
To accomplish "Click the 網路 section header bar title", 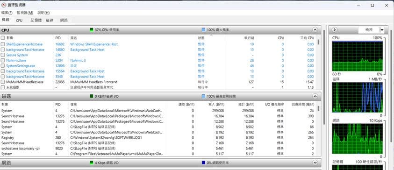I will (6, 163).
